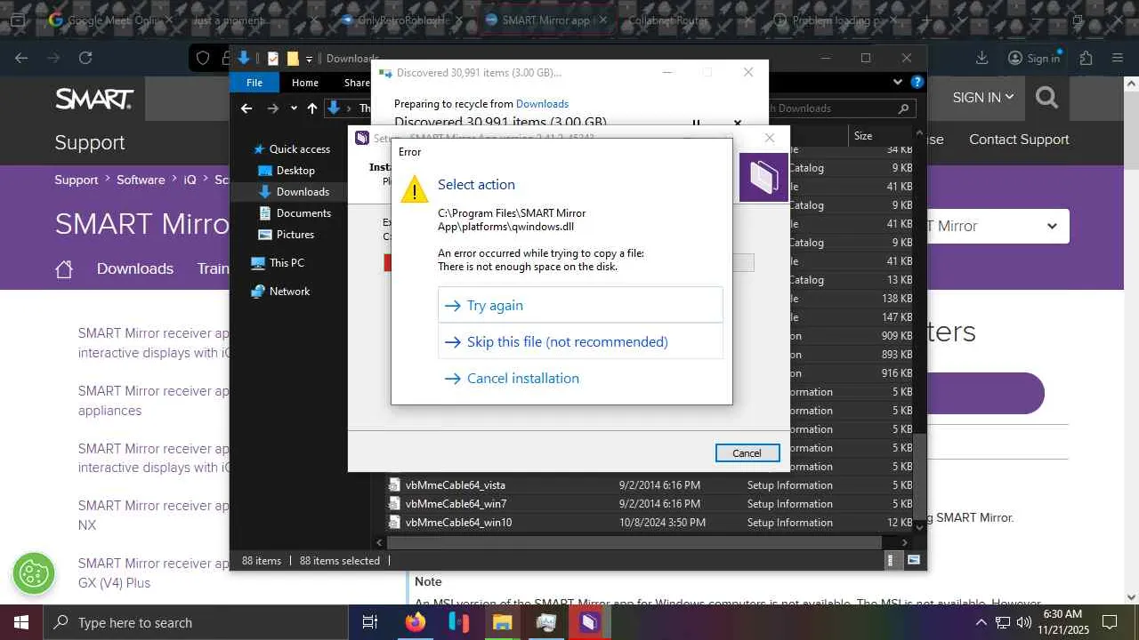Switch File Explorer to large icons view
This screenshot has width=1139, height=640.
coord(913,561)
